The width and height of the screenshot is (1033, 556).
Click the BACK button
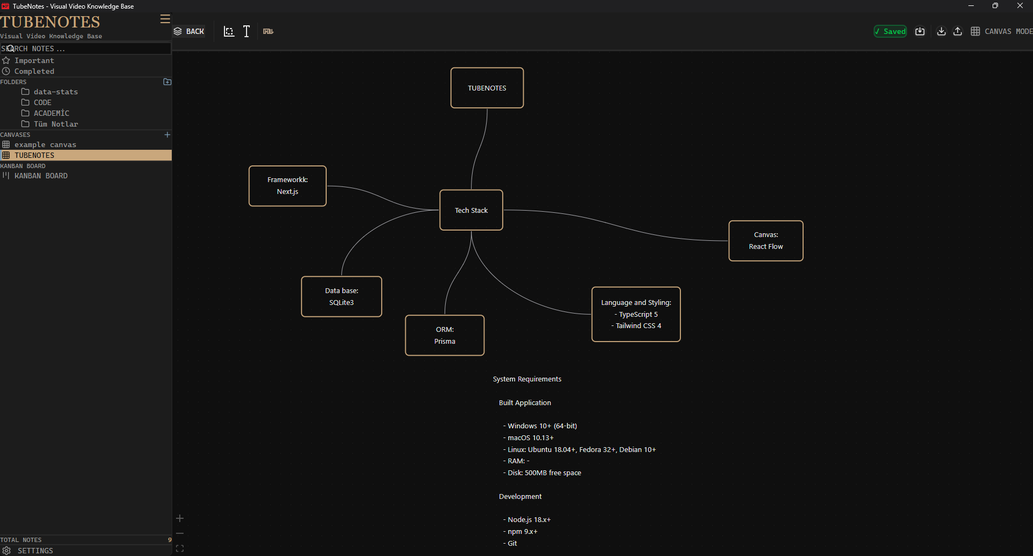click(x=189, y=31)
